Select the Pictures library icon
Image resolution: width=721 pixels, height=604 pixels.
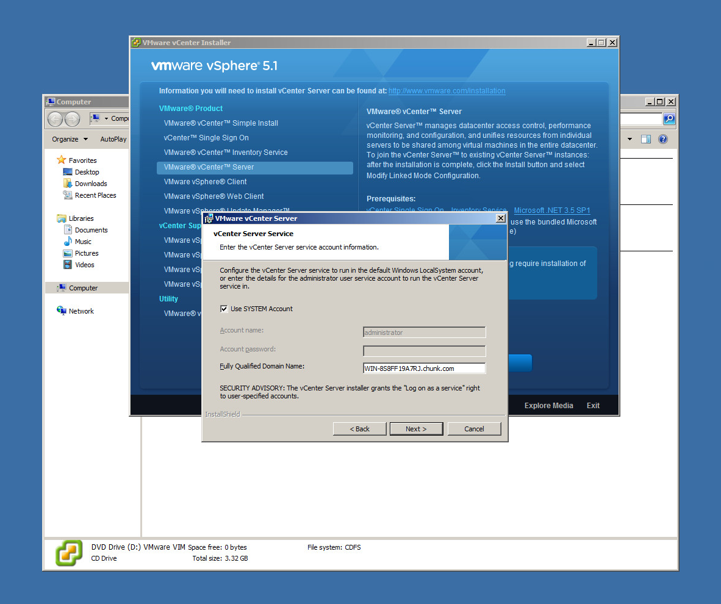click(68, 253)
